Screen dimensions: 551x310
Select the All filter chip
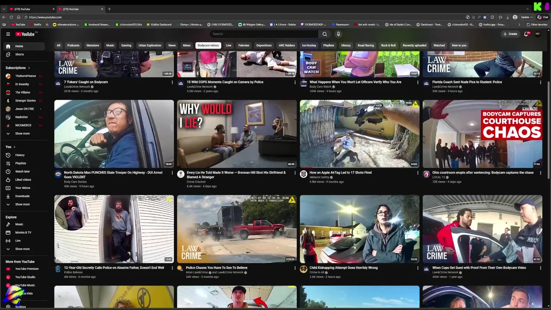pos(59,45)
